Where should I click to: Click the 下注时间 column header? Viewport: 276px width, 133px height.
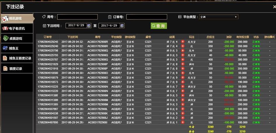click(x=72, y=37)
